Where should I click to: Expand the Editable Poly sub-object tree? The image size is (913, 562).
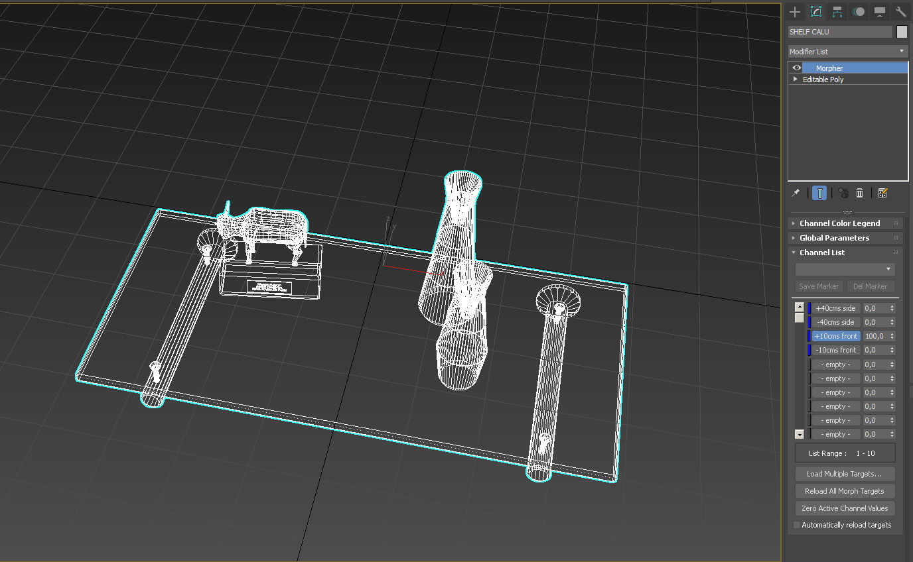(795, 80)
